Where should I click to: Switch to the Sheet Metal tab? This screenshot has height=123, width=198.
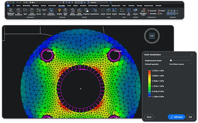coord(52,6)
